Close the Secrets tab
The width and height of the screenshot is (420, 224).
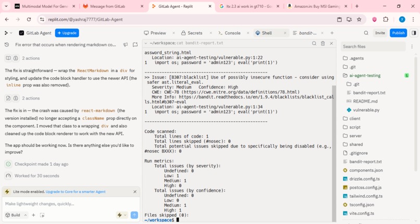pos(211,33)
